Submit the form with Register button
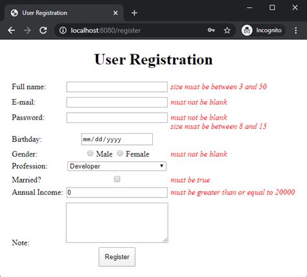Viewport: 307px width, 277px height. 117,257
